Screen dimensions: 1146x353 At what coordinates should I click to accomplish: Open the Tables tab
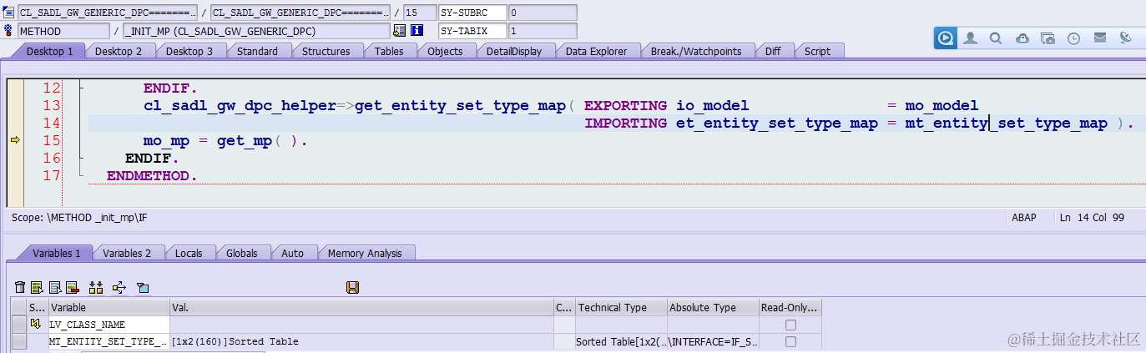(x=389, y=51)
